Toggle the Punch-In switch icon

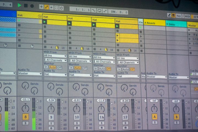[94, 10]
